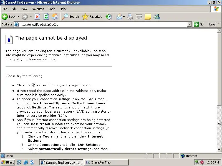Image resolution: width=222 pixels, height=166 pixels.
Task: Click the 'Please try the following:' text
Action: pos(24,76)
